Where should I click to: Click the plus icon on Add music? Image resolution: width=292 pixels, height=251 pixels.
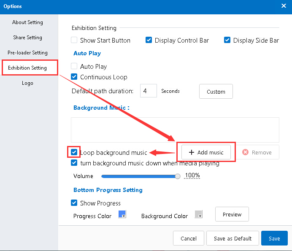click(x=192, y=152)
